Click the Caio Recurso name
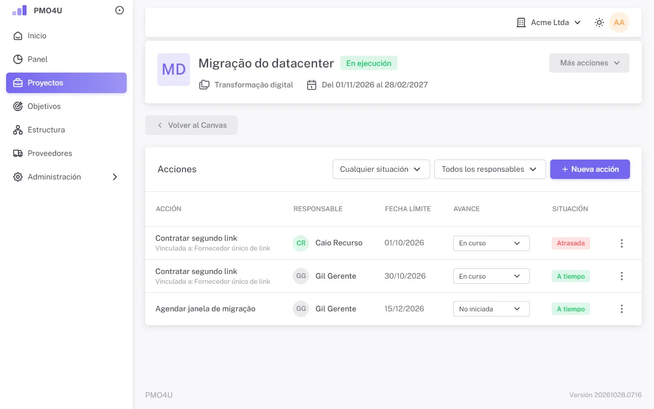 click(339, 243)
